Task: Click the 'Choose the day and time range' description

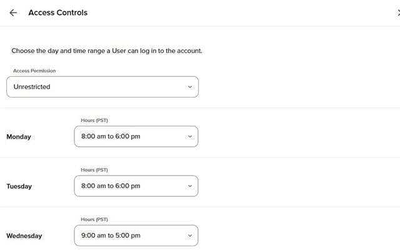Action: pyautogui.click(x=107, y=51)
